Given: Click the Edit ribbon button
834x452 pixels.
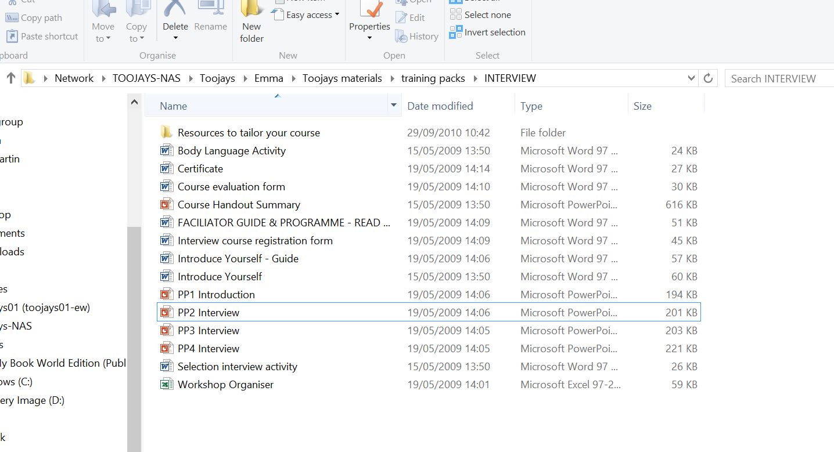Looking at the screenshot, I should pyautogui.click(x=410, y=18).
